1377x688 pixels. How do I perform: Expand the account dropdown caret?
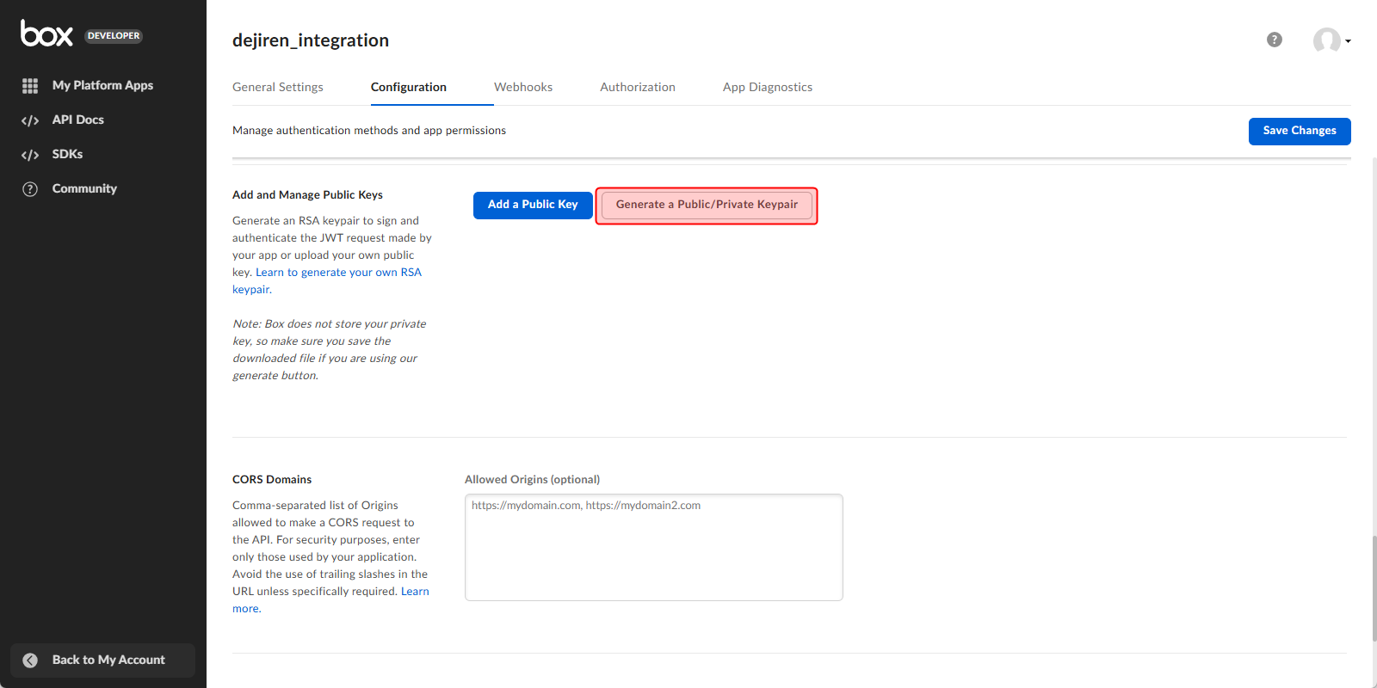(1348, 41)
